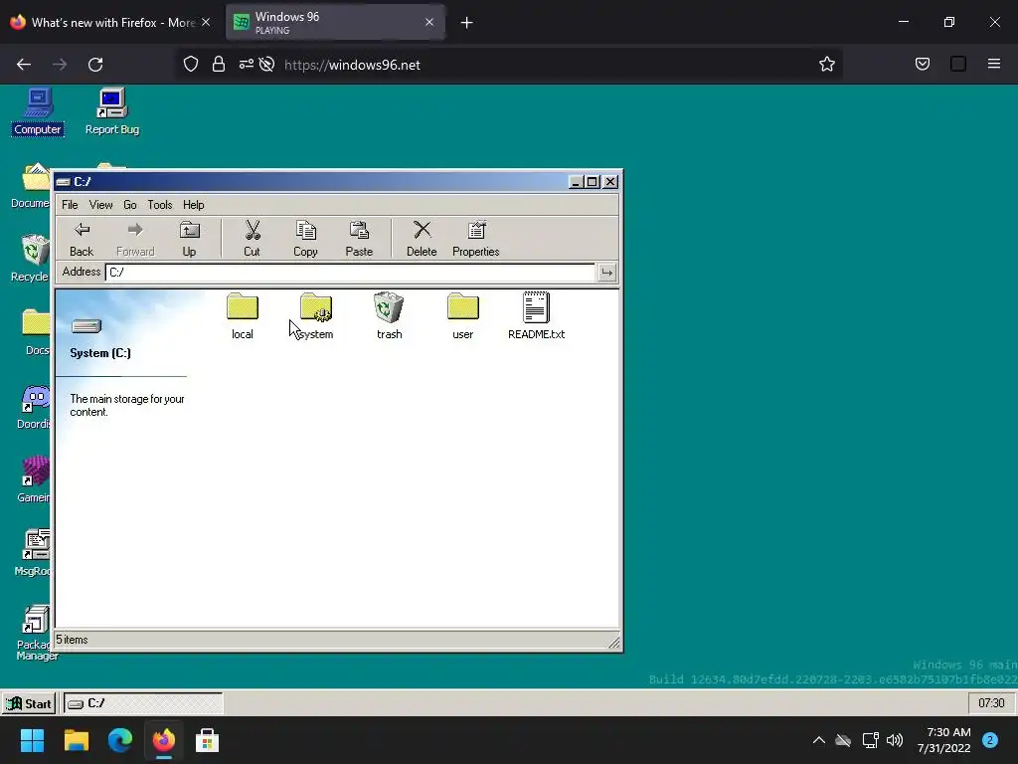Viewport: 1018px width, 764px height.
Task: Select the system folder with gear
Action: pos(316,316)
